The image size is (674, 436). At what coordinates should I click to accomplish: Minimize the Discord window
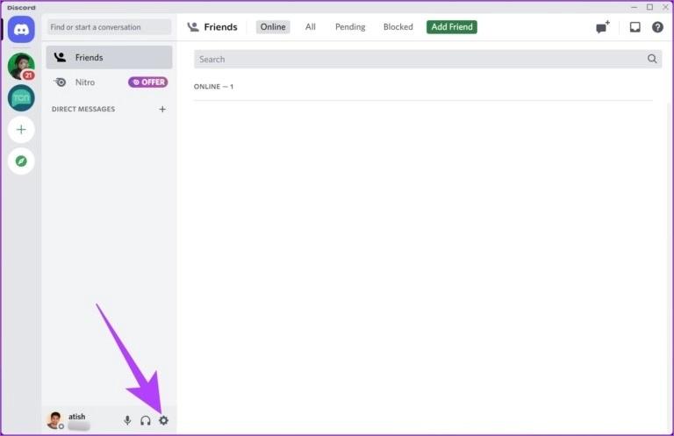pyautogui.click(x=634, y=7)
